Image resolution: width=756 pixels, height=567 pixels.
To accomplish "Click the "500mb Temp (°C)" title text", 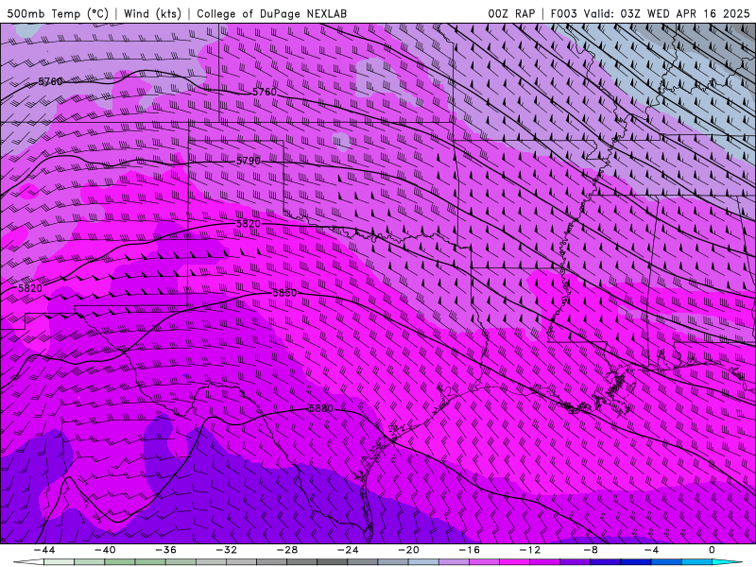I will point(58,13).
